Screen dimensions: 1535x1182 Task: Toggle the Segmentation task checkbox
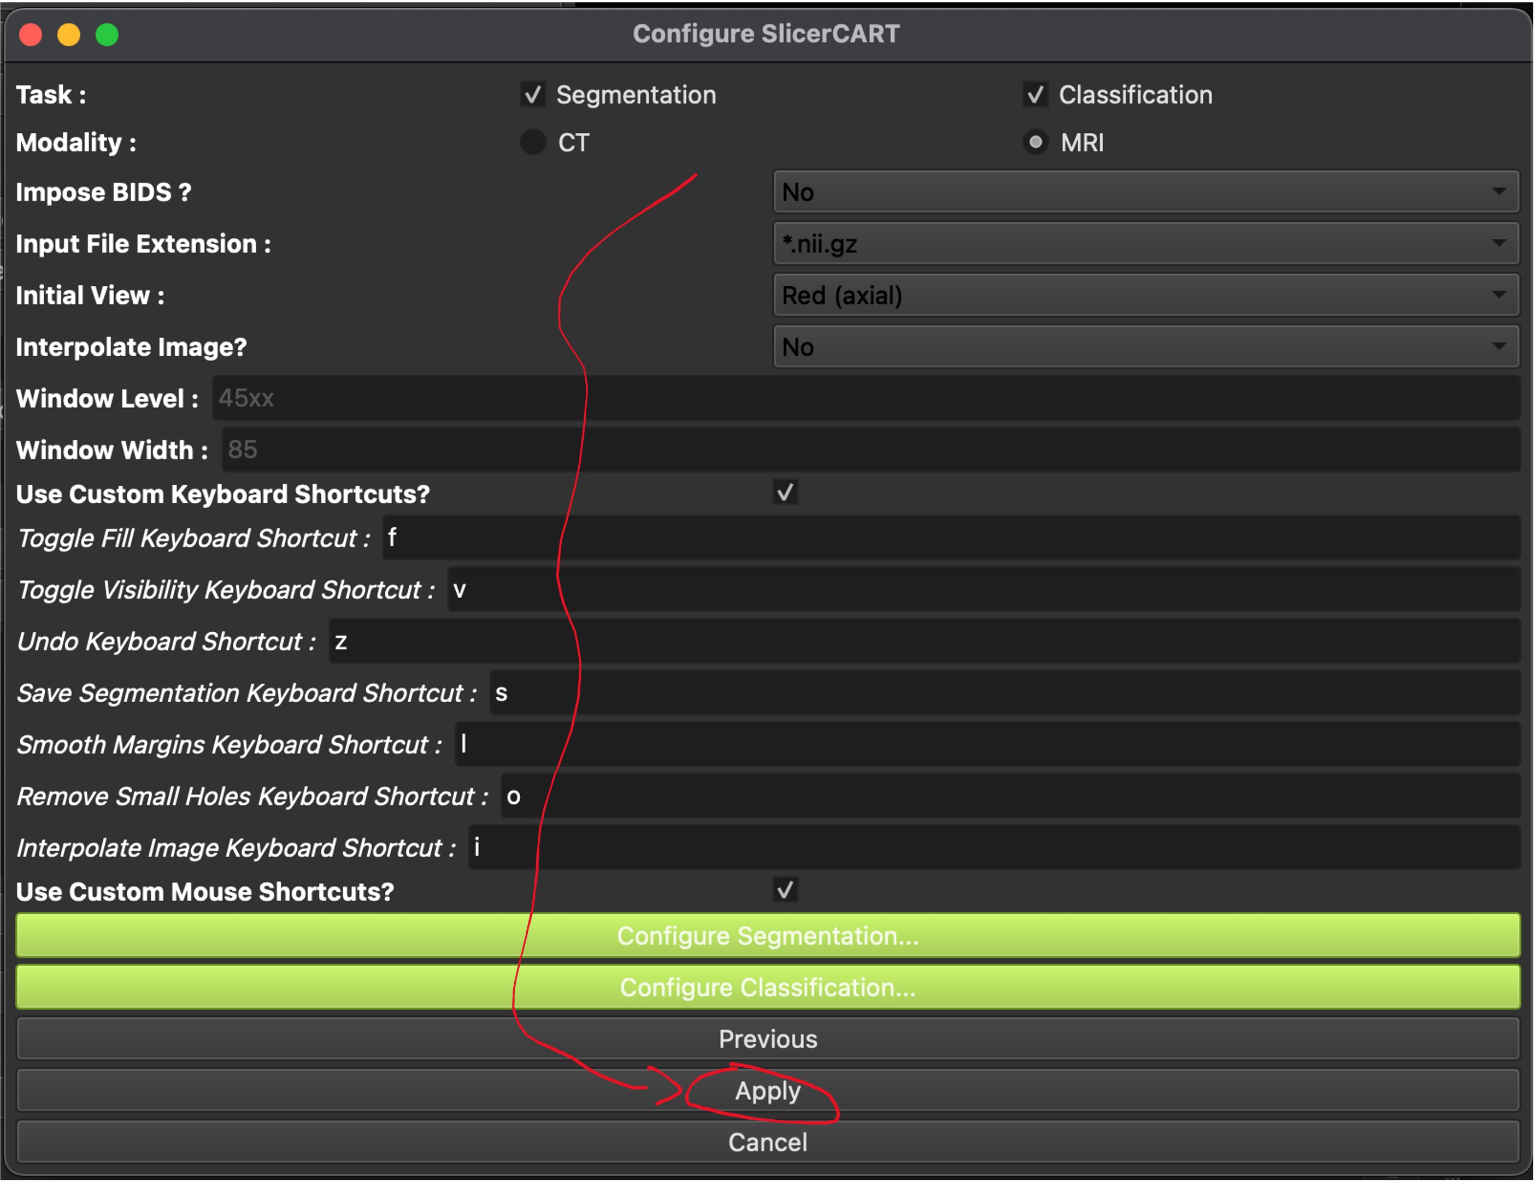533,94
